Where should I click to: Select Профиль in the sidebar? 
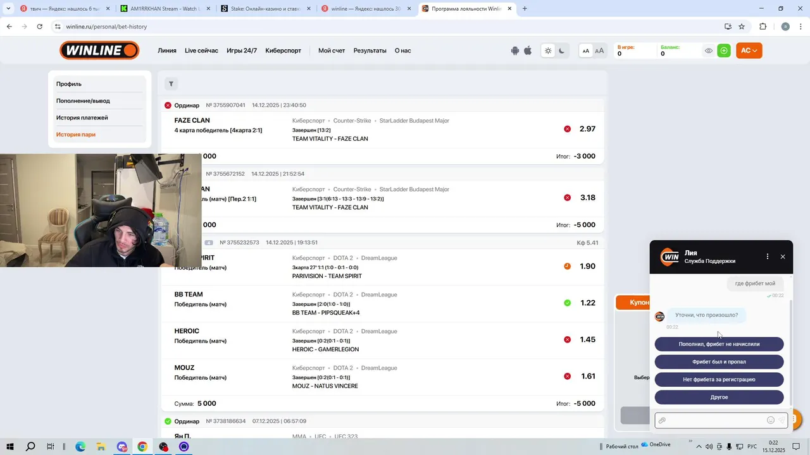coord(69,84)
